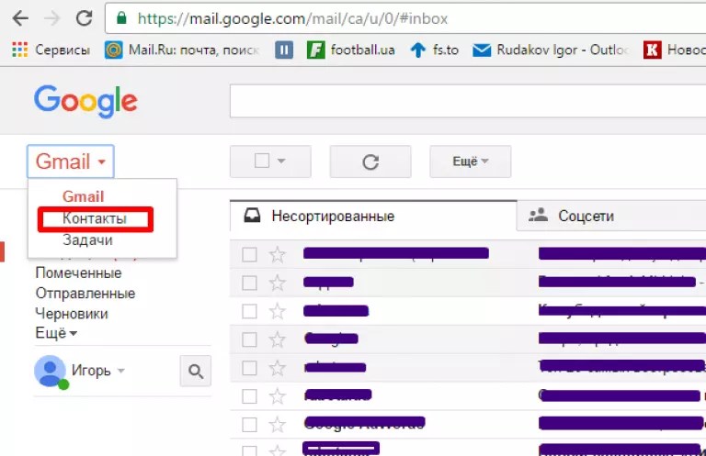706x456 pixels.
Task: Go back with the browser back arrow
Action: (x=20, y=18)
